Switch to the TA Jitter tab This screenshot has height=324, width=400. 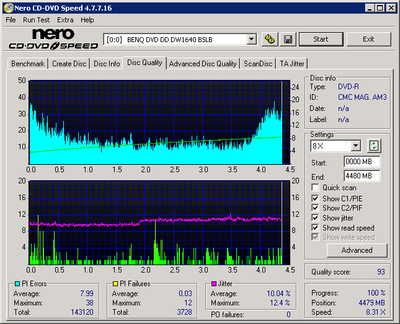click(x=291, y=64)
